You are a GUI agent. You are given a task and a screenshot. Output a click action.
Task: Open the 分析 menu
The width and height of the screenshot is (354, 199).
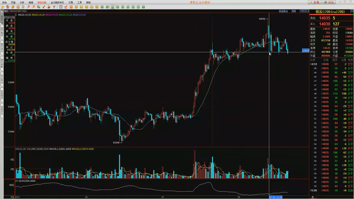[22, 2]
